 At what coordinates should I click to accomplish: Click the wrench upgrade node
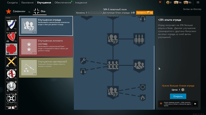pos(83,61)
